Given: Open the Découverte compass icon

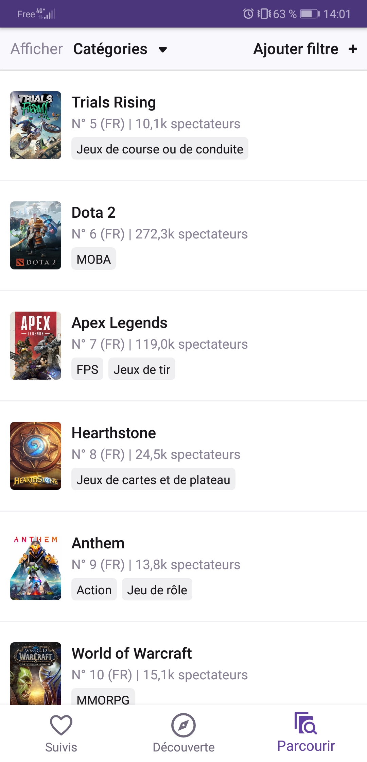Looking at the screenshot, I should click(183, 725).
